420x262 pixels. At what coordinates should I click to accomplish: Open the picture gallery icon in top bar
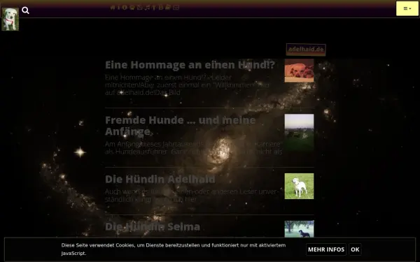tap(139, 8)
